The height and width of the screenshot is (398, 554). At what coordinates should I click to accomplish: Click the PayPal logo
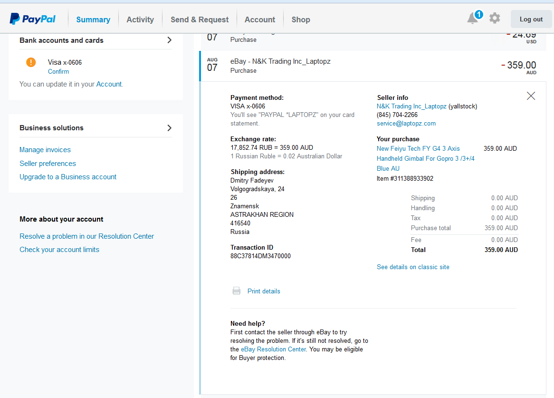pyautogui.click(x=33, y=19)
